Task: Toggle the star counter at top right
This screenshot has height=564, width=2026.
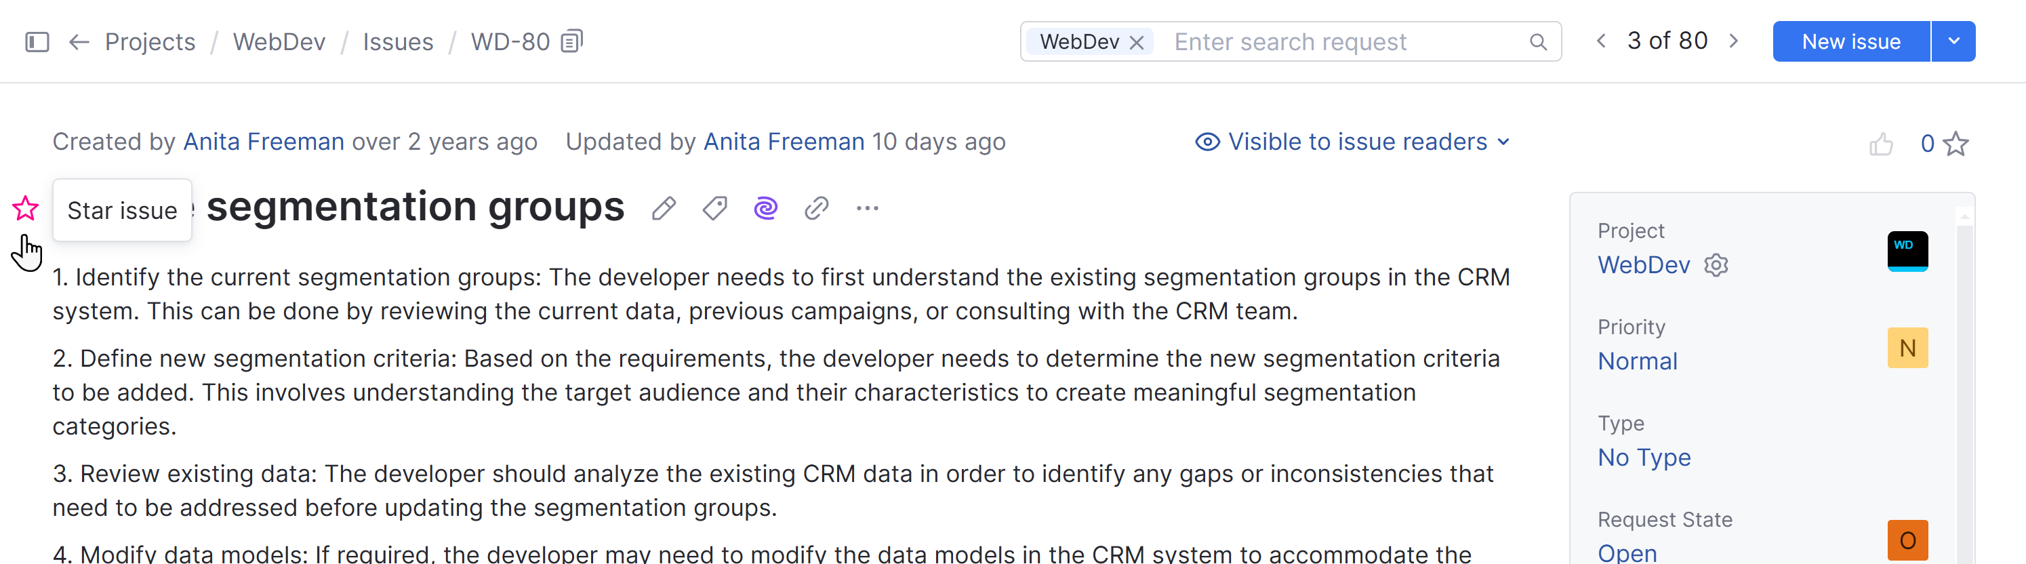Action: 1956,144
